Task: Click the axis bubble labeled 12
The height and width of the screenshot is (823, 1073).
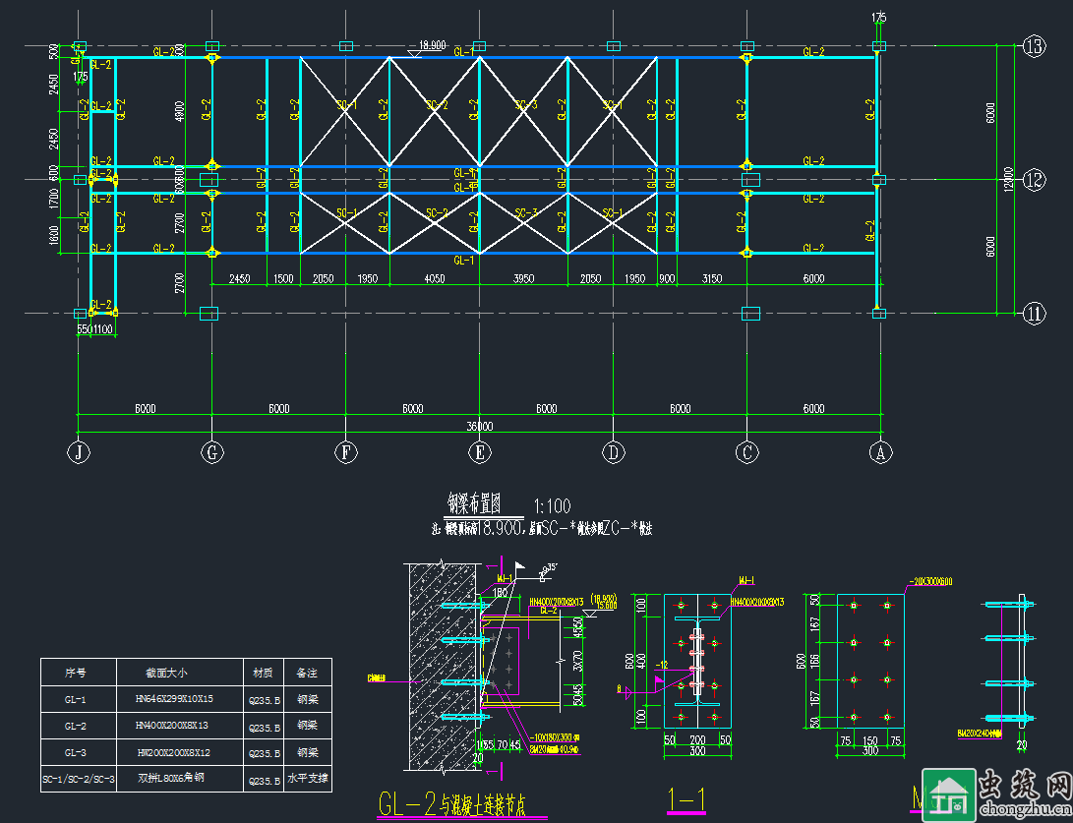Action: pyautogui.click(x=1034, y=180)
